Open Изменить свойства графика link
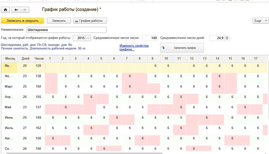Image resolution: width=269 pixels, height=154 pixels. [134, 47]
